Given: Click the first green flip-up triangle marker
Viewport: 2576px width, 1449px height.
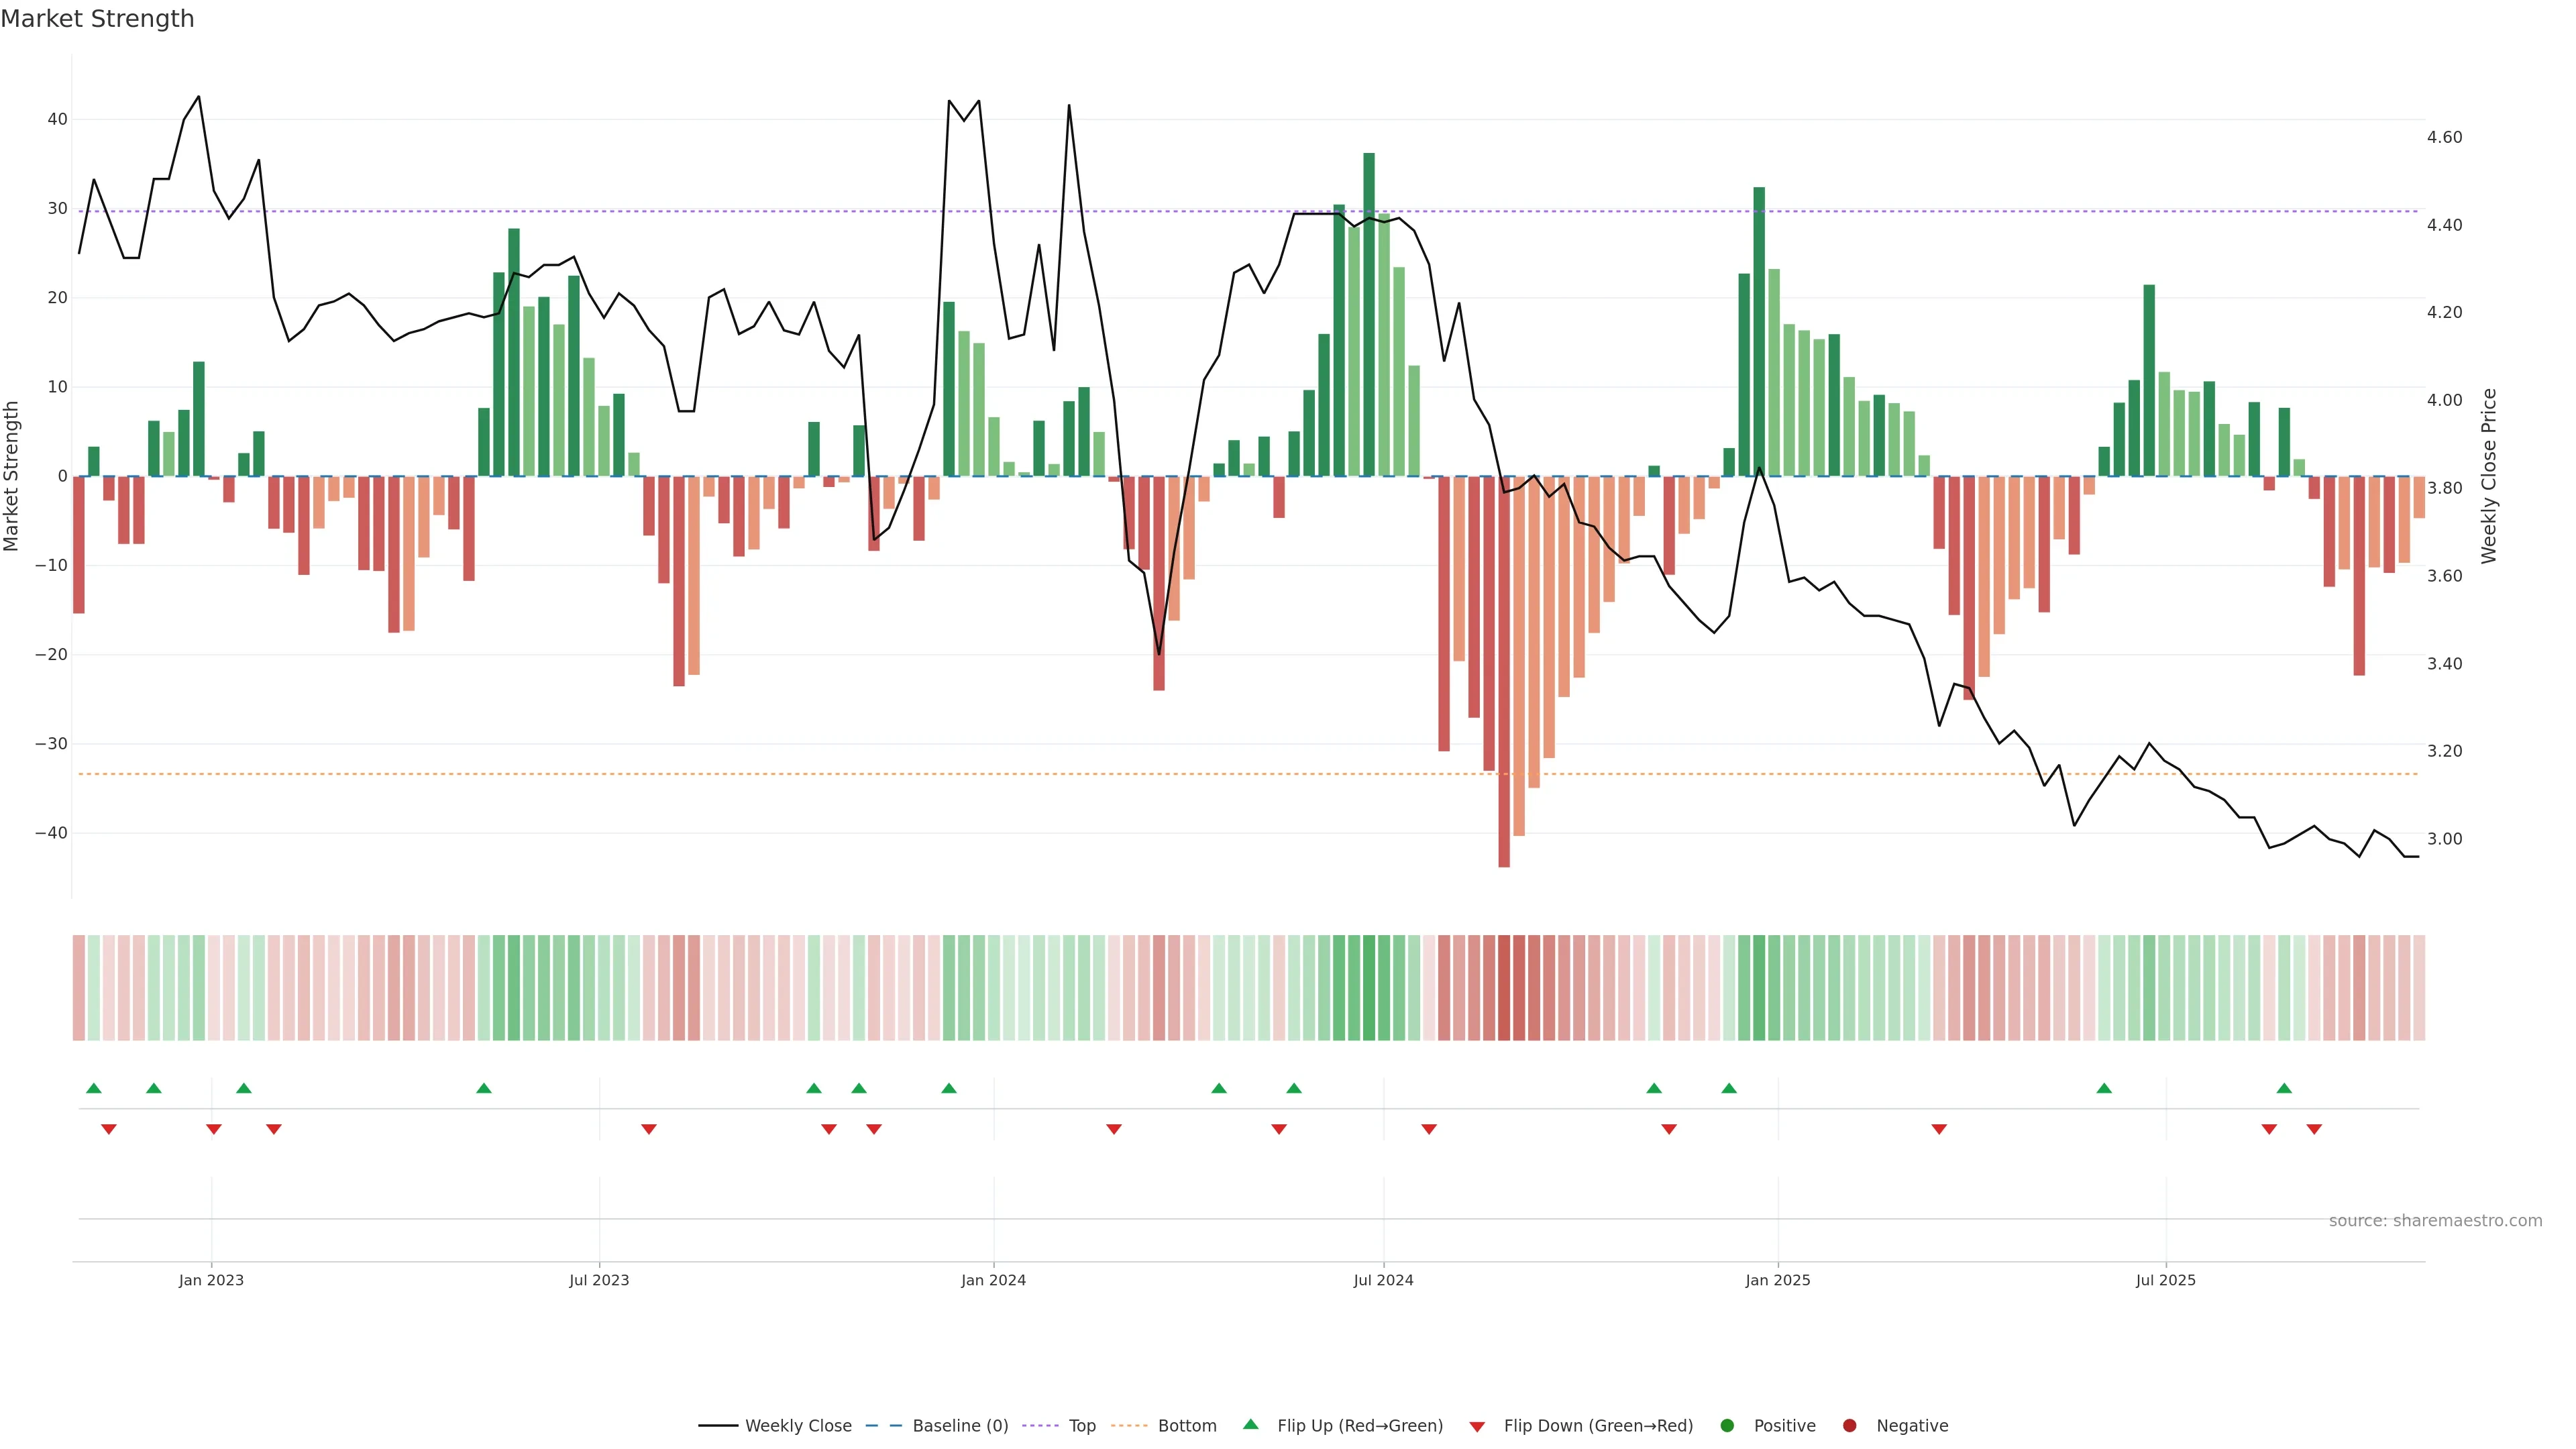Looking at the screenshot, I should 94,1088.
